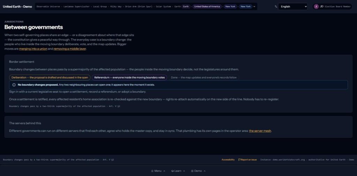
Task: Open the 'removing a middle layer' link
Action: click(70, 49)
